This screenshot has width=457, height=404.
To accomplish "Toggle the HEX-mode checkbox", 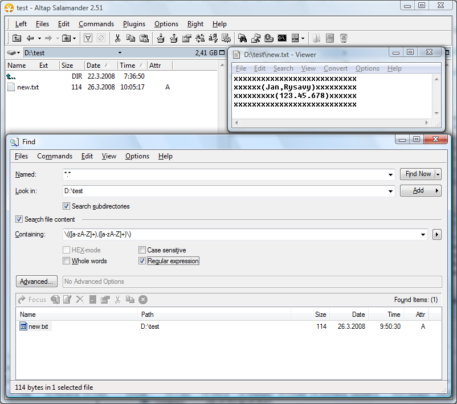I will pyautogui.click(x=66, y=250).
